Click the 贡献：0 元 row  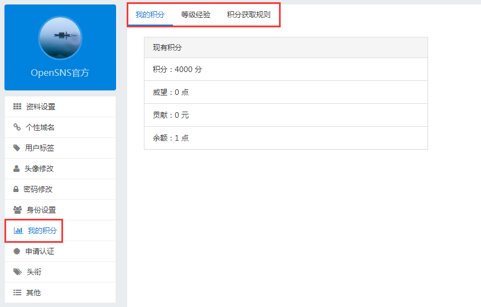[x=286, y=115]
